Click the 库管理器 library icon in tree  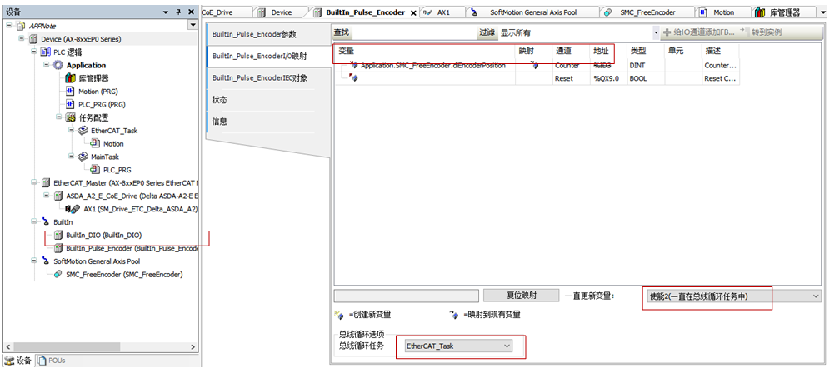tap(71, 78)
